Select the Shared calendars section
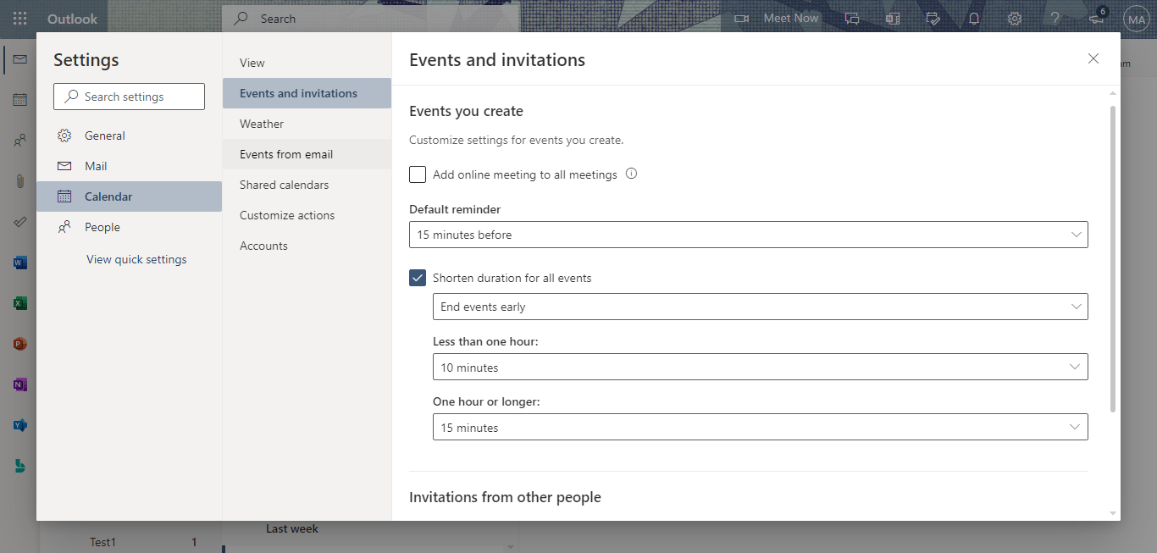 (x=283, y=184)
